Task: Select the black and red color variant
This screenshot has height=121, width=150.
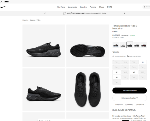Action: (144, 45)
